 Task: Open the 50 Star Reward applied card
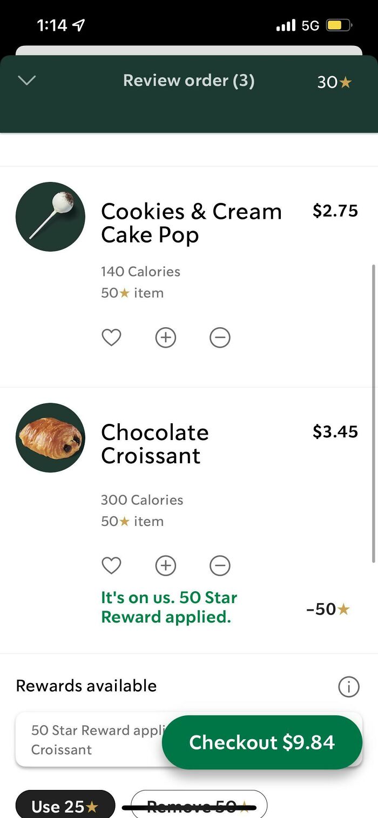pyautogui.click(x=81, y=739)
